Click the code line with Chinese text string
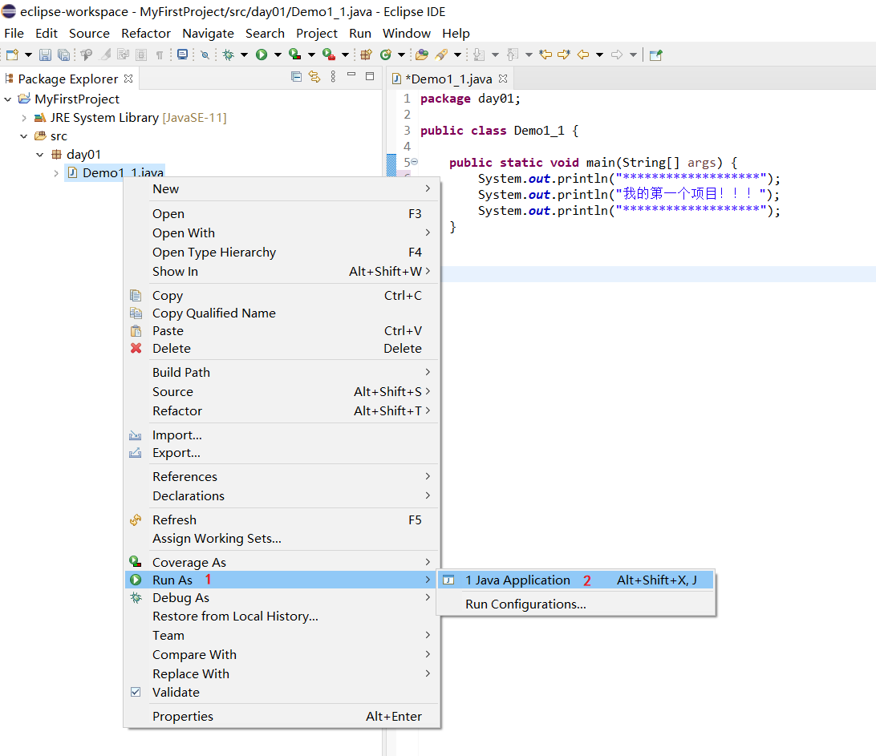Viewport: 876px width, 756px height. coord(628,194)
